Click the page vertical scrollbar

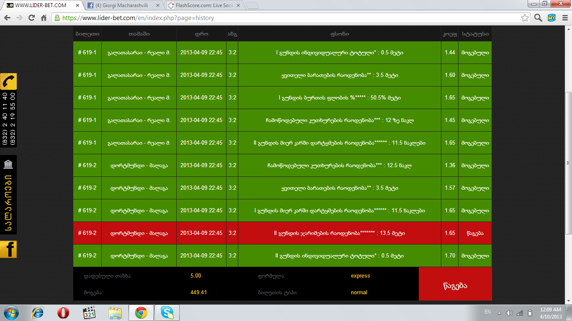click(x=568, y=163)
